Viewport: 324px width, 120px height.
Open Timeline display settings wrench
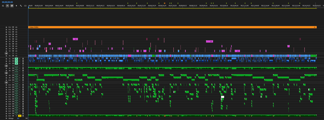click(x=21, y=6)
